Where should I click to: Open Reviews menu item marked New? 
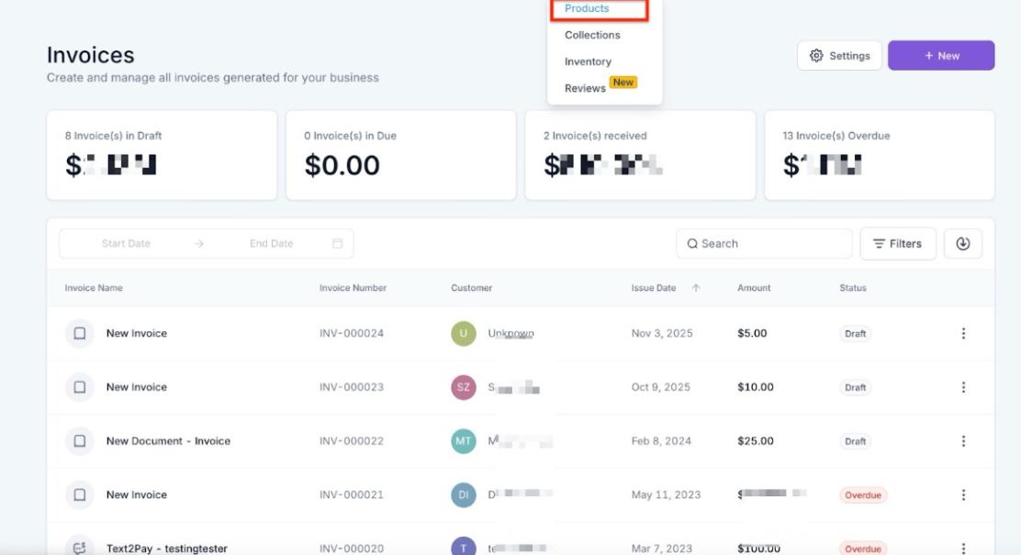tap(585, 88)
